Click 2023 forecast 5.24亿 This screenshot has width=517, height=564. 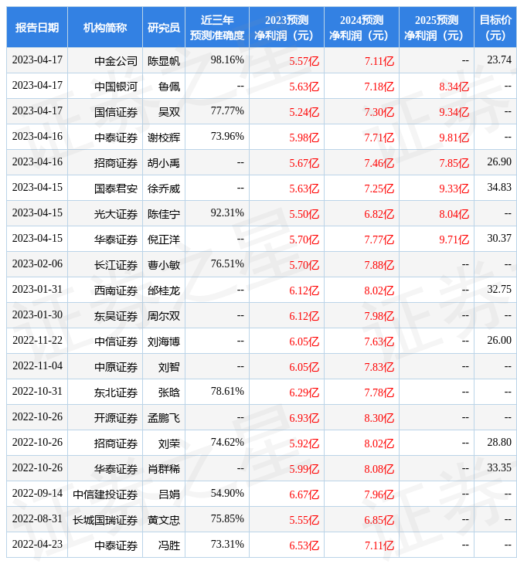[304, 112]
